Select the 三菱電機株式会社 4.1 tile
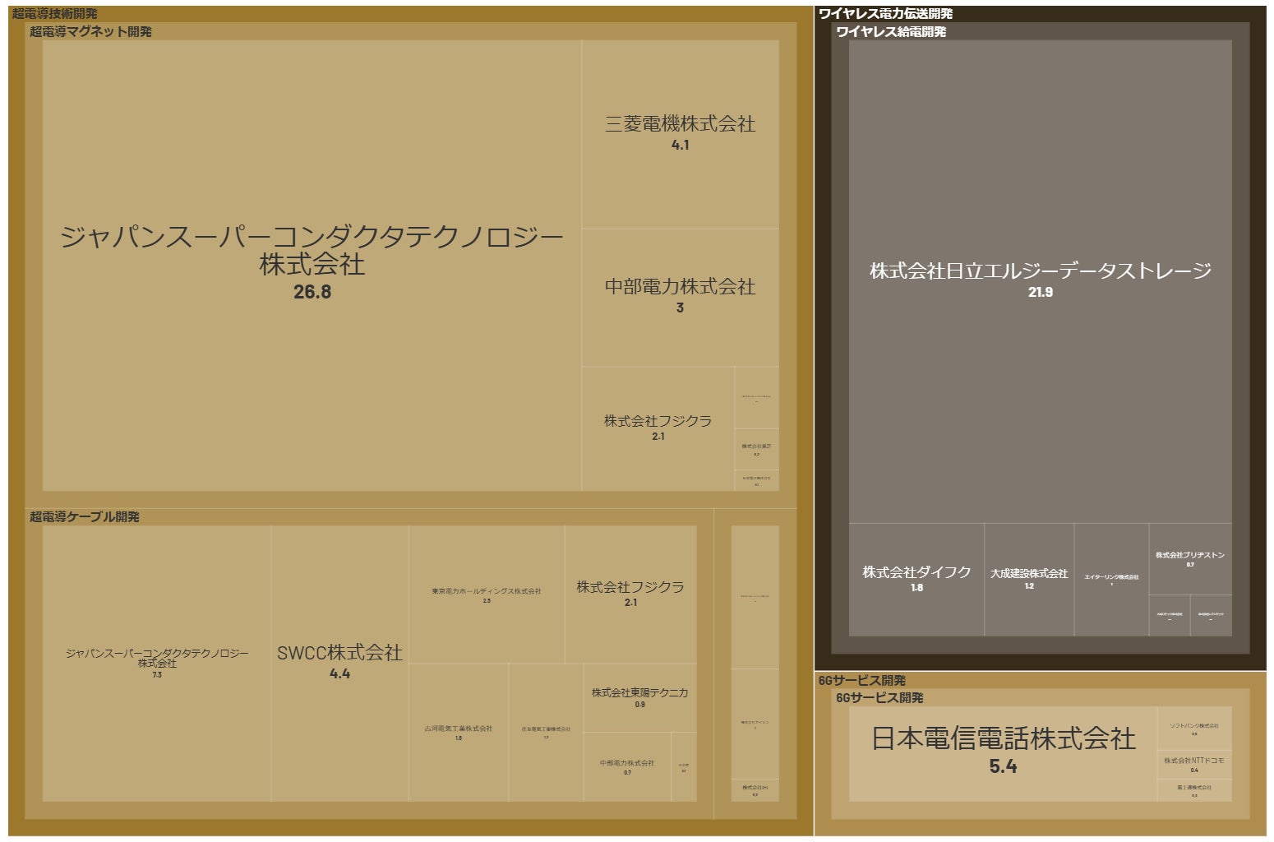This screenshot has width=1274, height=842. 680,134
